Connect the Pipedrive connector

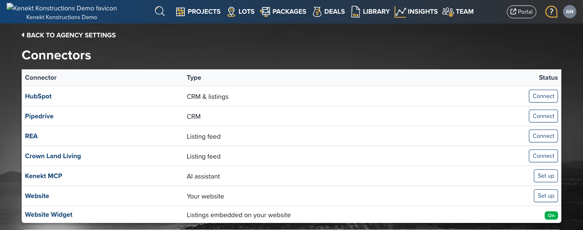[x=543, y=116]
